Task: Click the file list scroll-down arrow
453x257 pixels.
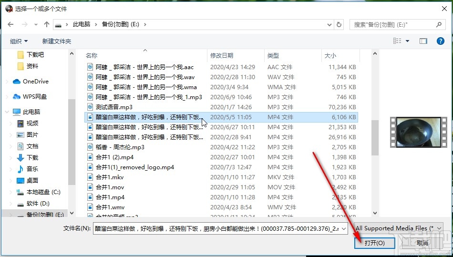Action: click(x=375, y=213)
